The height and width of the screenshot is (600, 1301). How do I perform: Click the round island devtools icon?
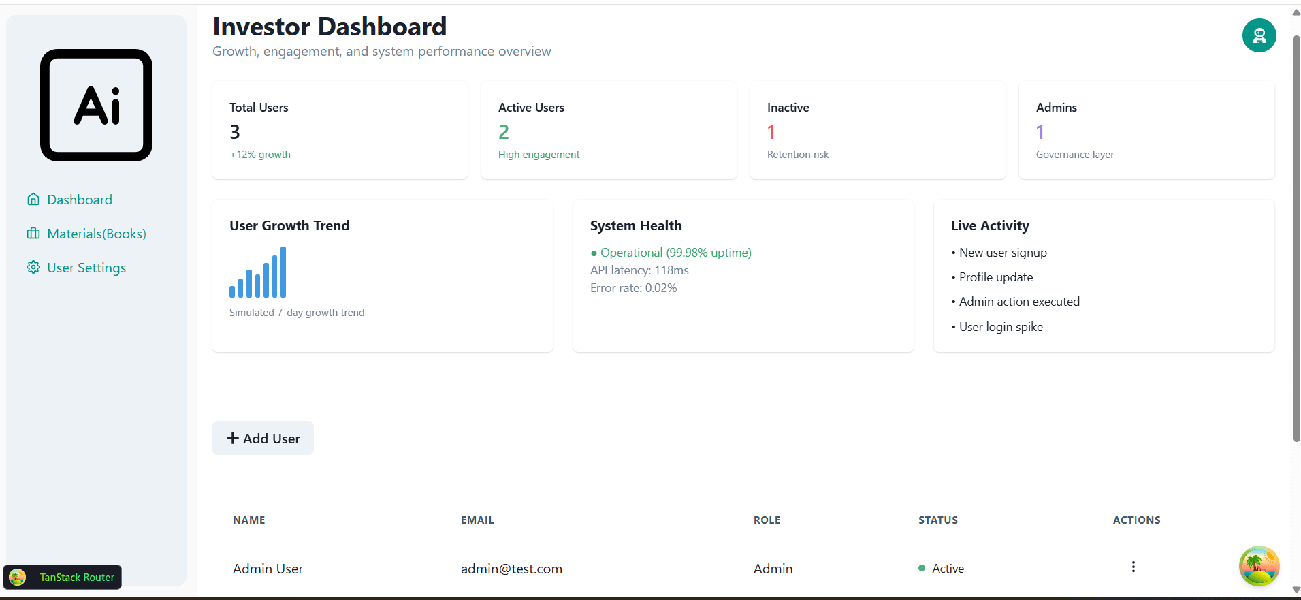click(1259, 566)
